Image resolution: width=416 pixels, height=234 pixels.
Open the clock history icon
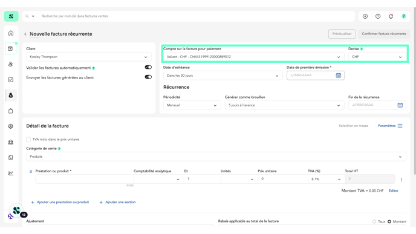coord(378,16)
